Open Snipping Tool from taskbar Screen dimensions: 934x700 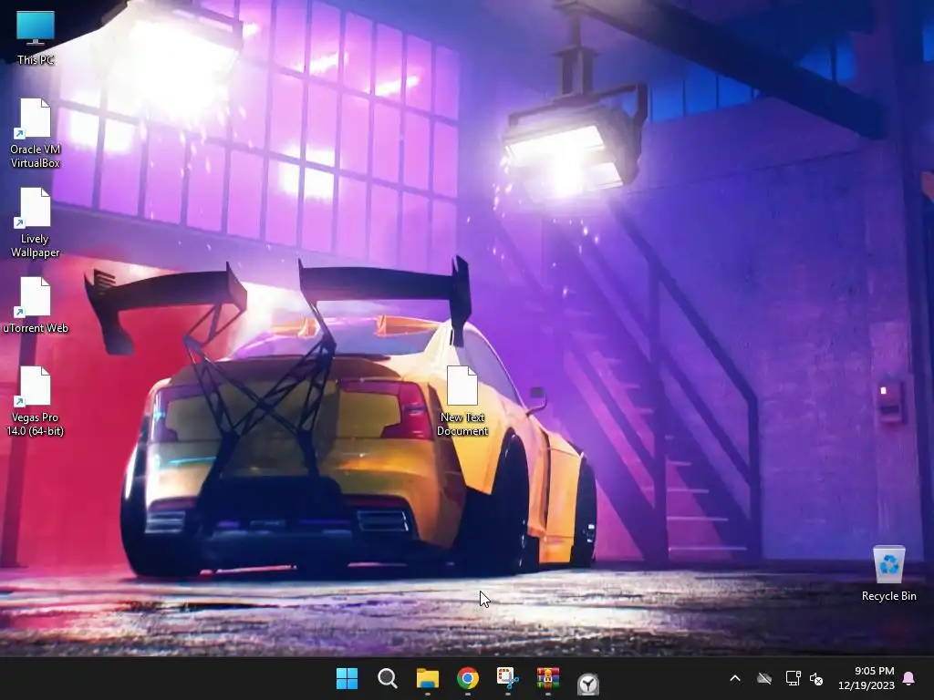click(x=507, y=678)
